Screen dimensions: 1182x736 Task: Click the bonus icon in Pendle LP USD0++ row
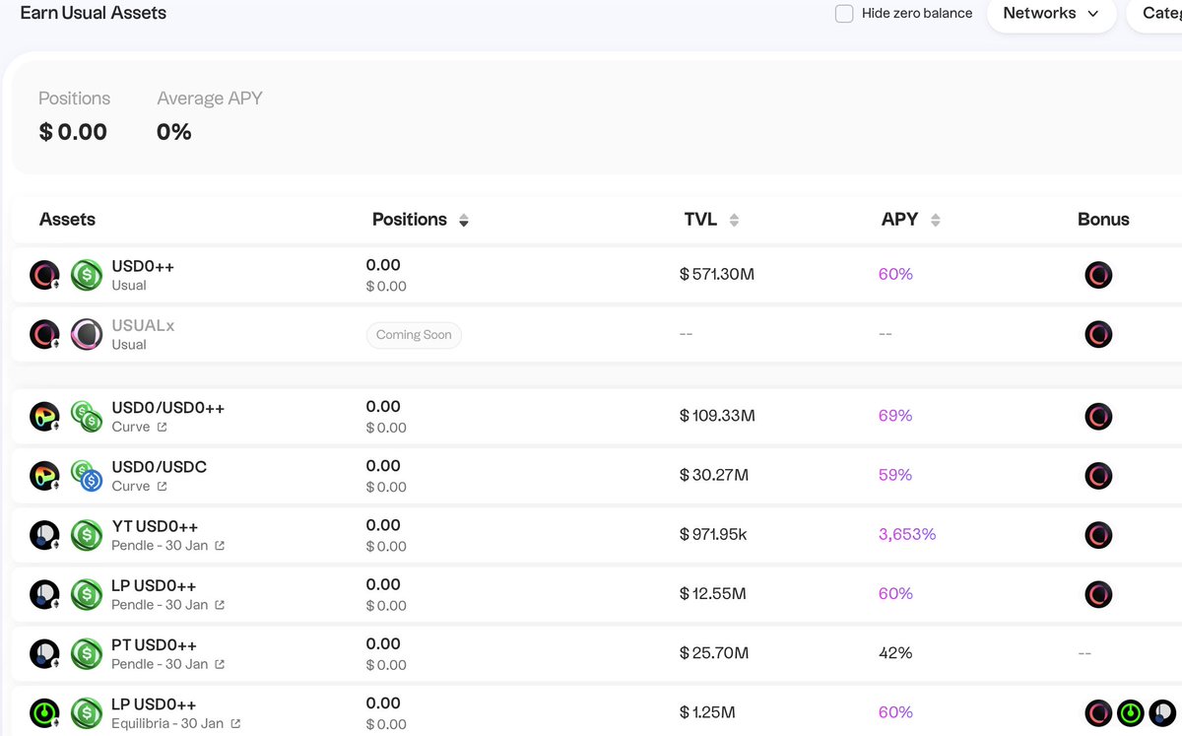pyautogui.click(x=1098, y=594)
